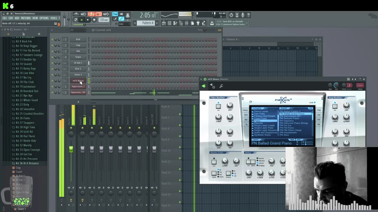
Task: Select the Kick channel button
Action: pos(78,39)
